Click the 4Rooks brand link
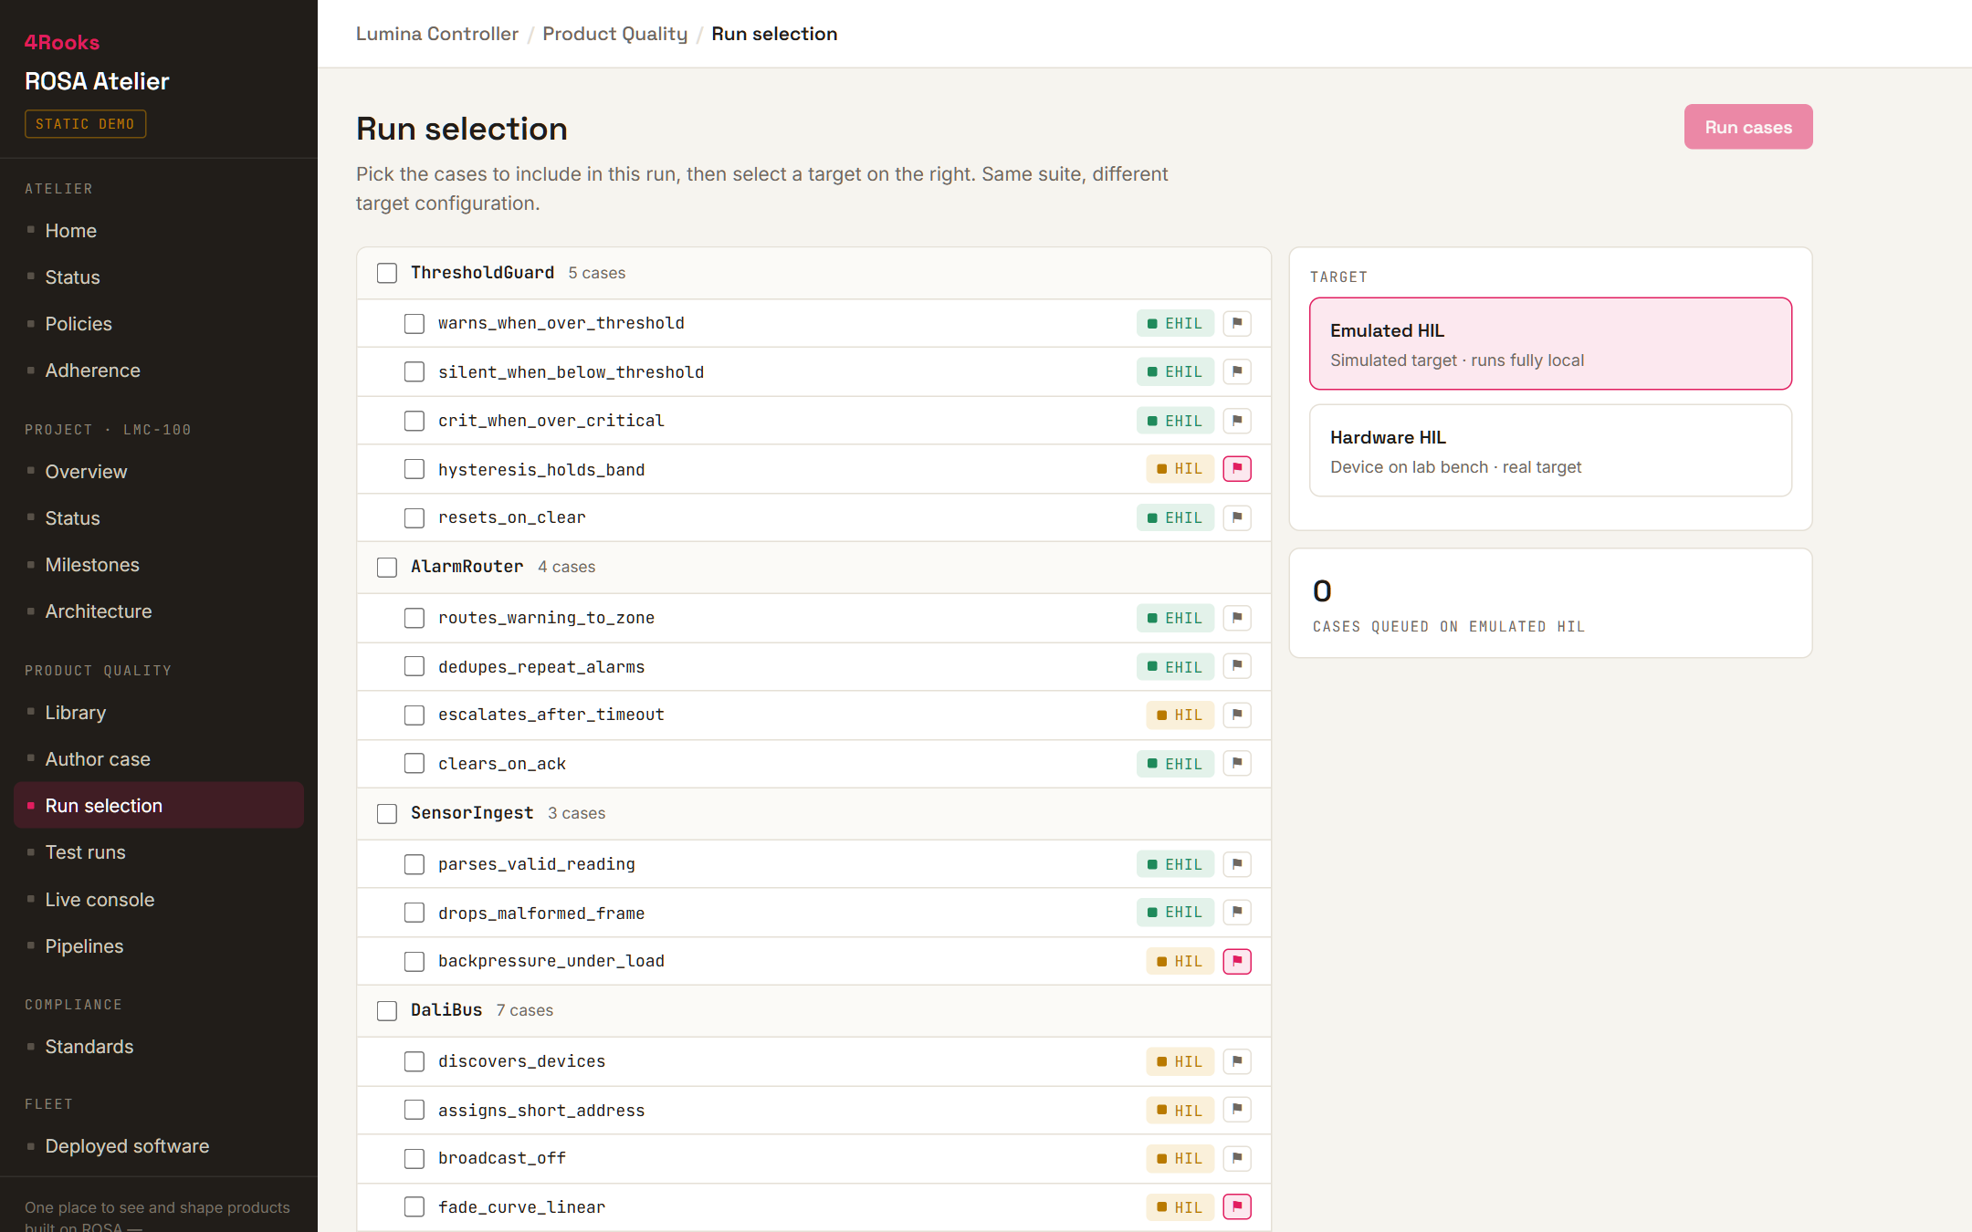The image size is (1972, 1232). pyautogui.click(x=62, y=42)
